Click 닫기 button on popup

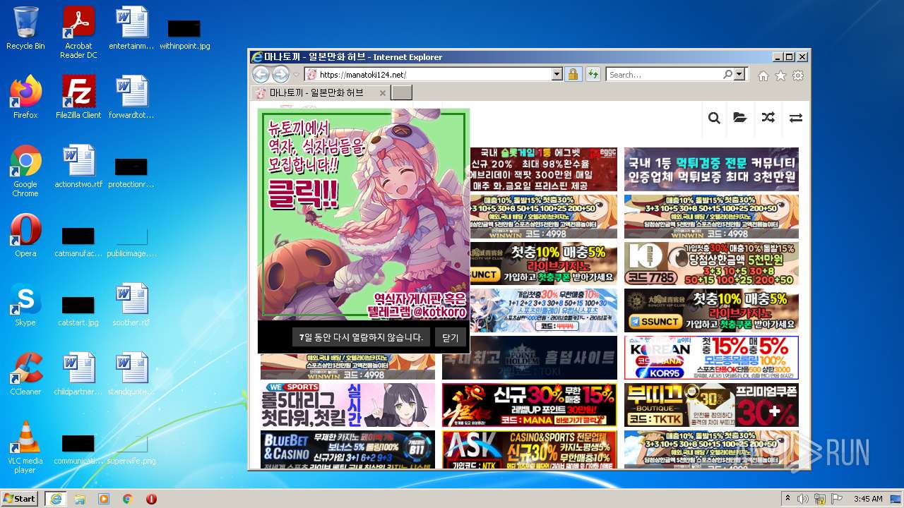click(451, 337)
